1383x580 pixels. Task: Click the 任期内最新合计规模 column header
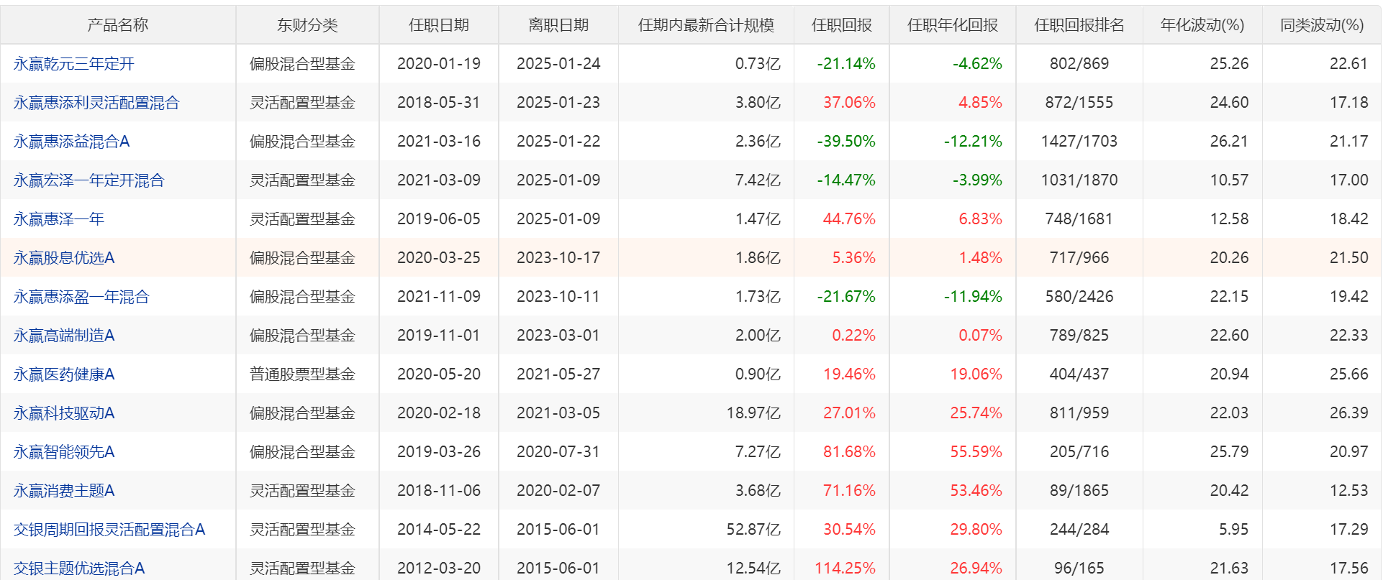706,25
